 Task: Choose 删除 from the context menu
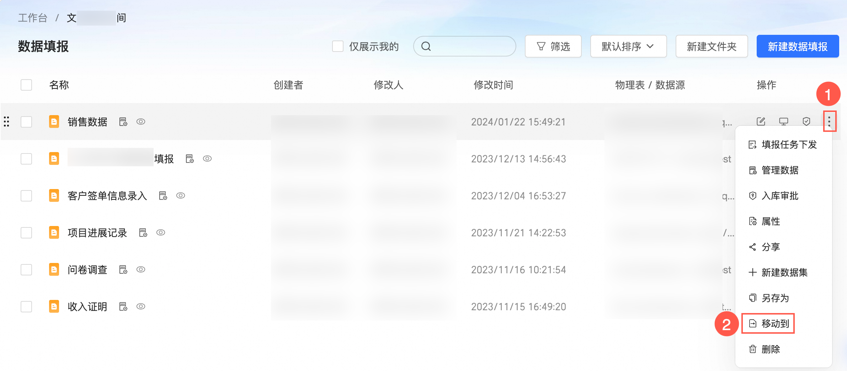tap(783, 349)
